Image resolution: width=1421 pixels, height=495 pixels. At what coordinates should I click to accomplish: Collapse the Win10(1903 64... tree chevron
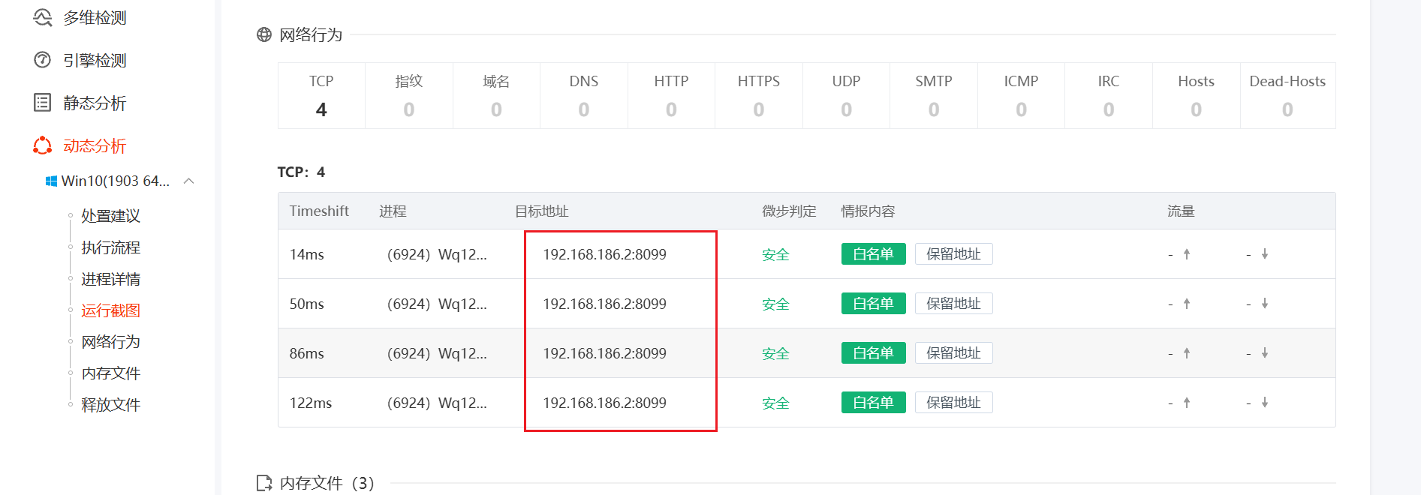[189, 181]
